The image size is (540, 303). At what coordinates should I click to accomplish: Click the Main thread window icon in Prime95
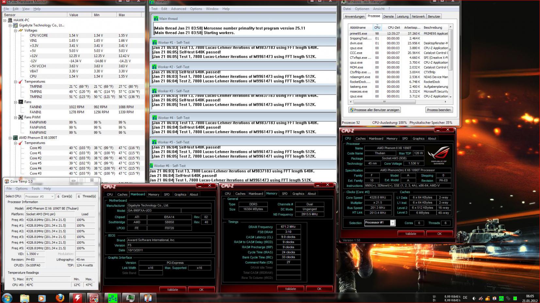tap(156, 19)
